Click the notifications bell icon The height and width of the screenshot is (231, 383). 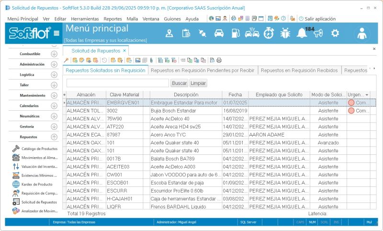click(301, 33)
